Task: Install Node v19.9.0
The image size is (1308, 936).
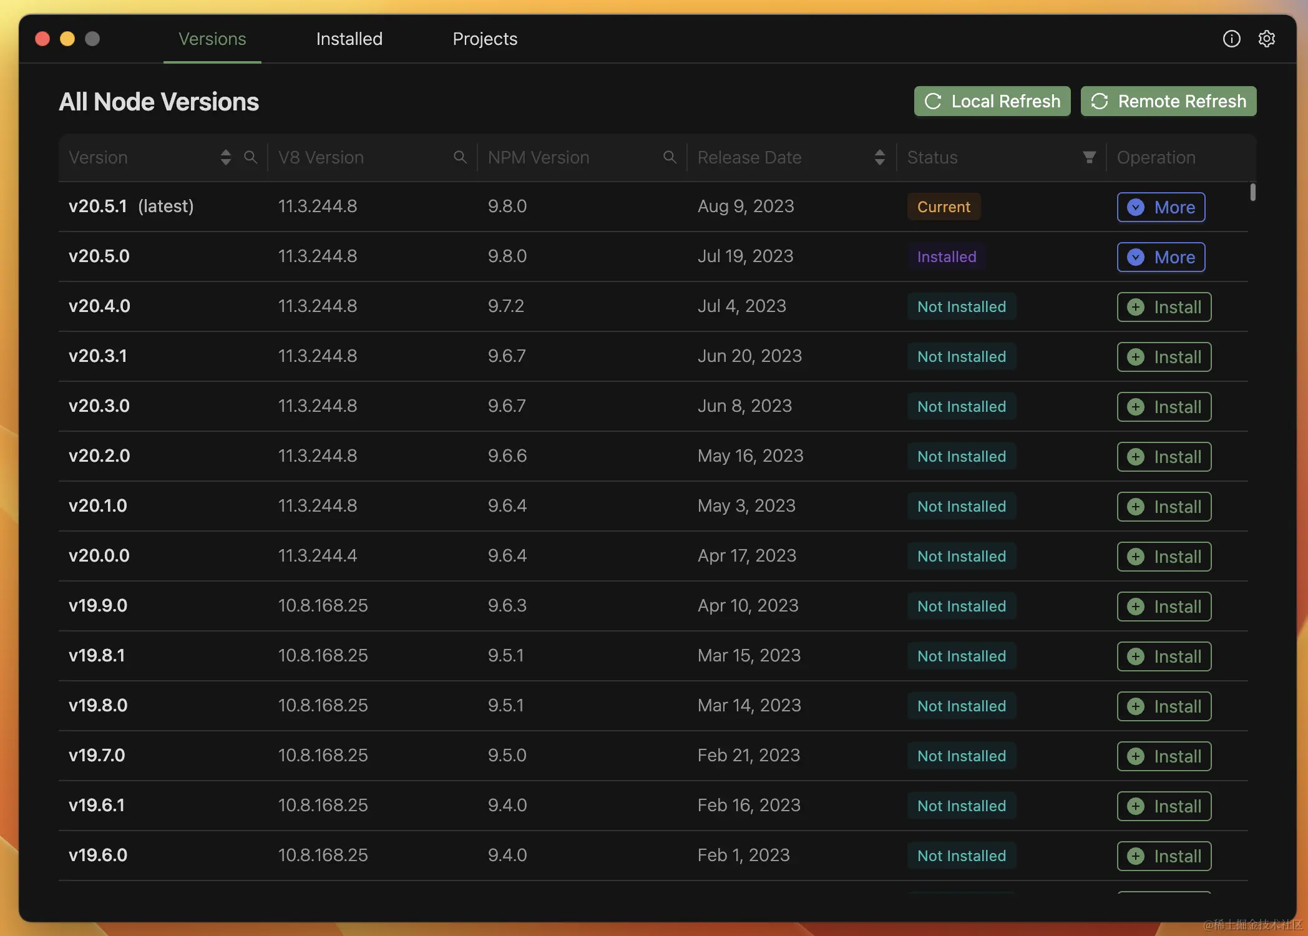Action: 1164,607
